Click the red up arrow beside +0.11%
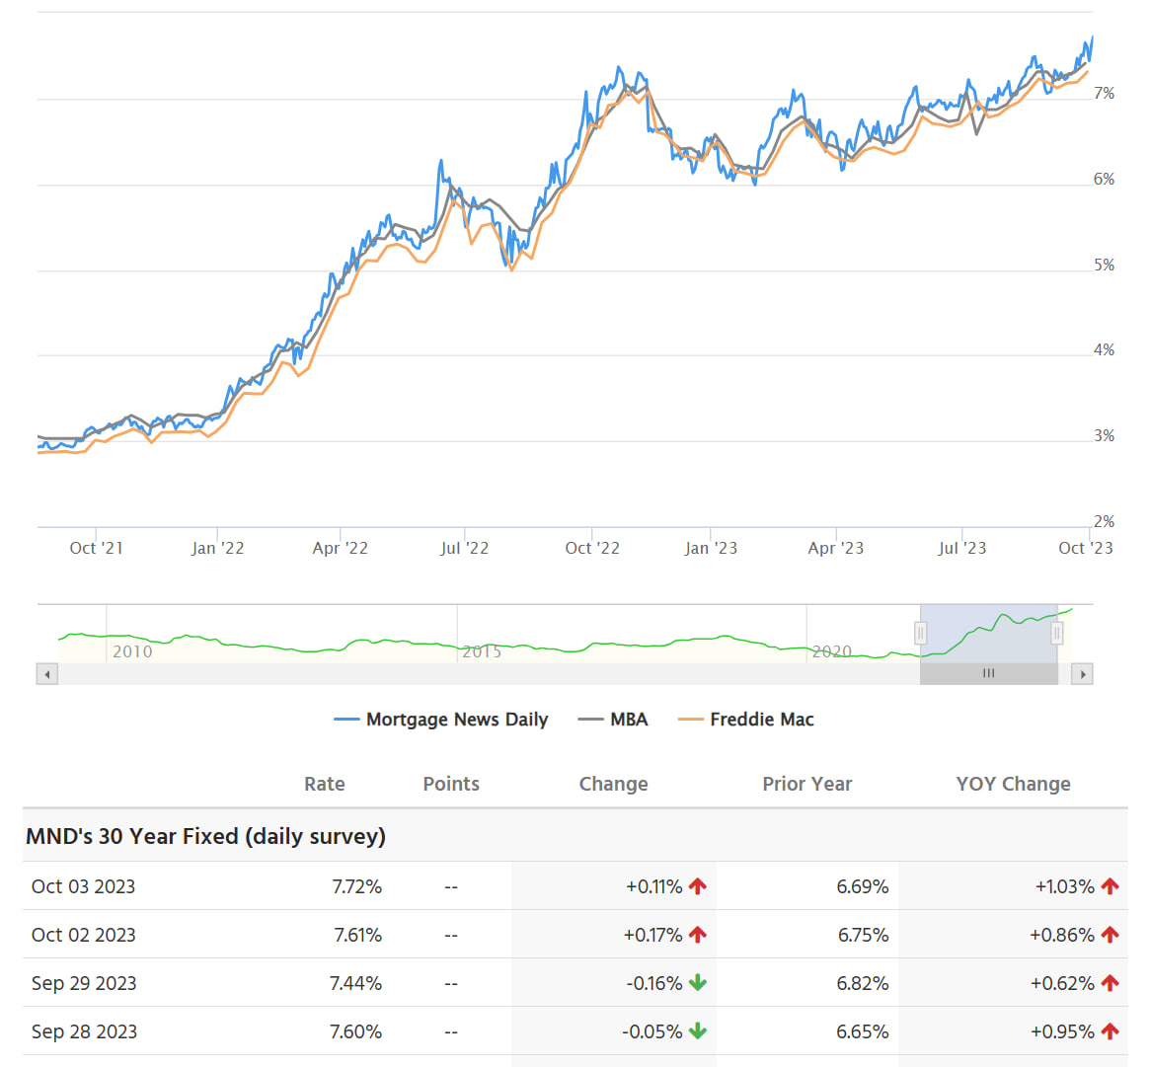The image size is (1150, 1067). coord(698,885)
